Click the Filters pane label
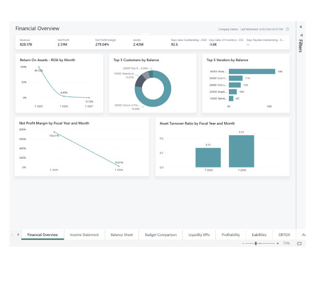 coord(300,46)
